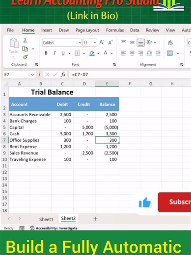191x255 pixels.
Task: Switch to Page Layout tab
Action: point(87,30)
